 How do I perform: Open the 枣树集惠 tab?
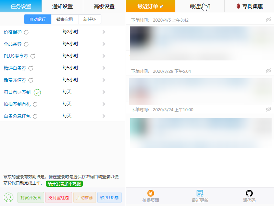(x=249, y=6)
